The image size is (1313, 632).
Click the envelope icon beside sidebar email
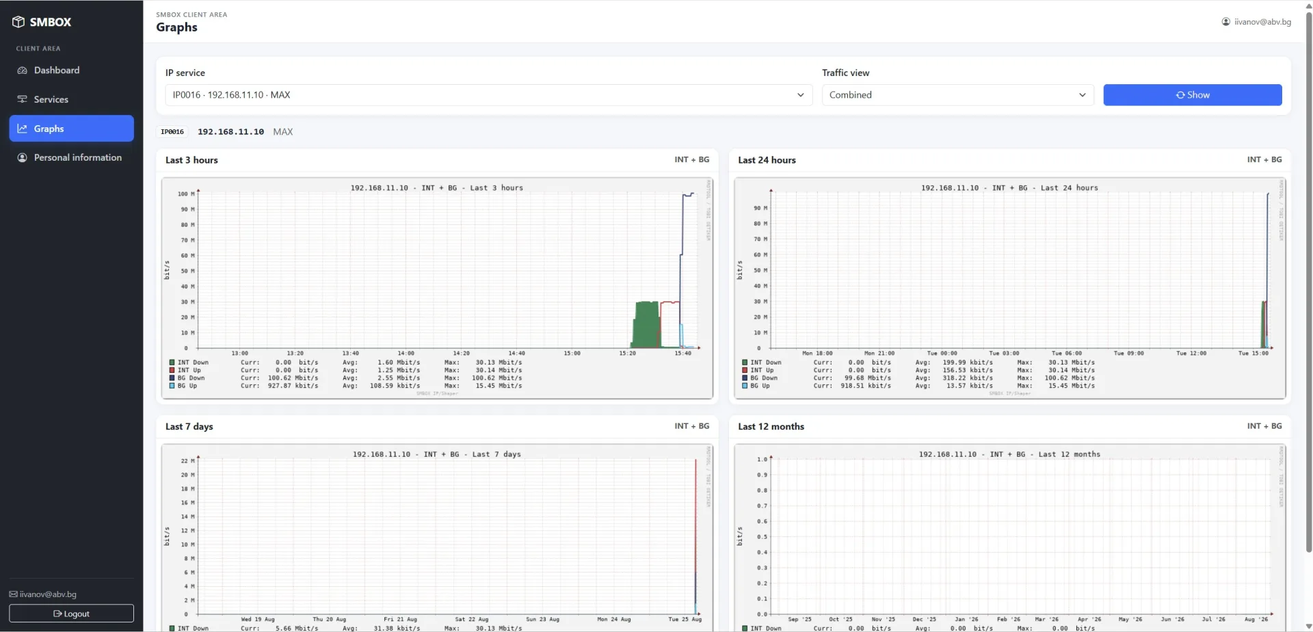coord(13,594)
